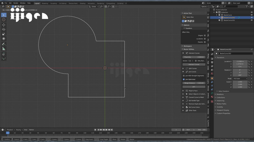Image resolution: width=254 pixels, height=142 pixels.
Task: Toggle the Only Non... checkbox
Action: (196, 61)
